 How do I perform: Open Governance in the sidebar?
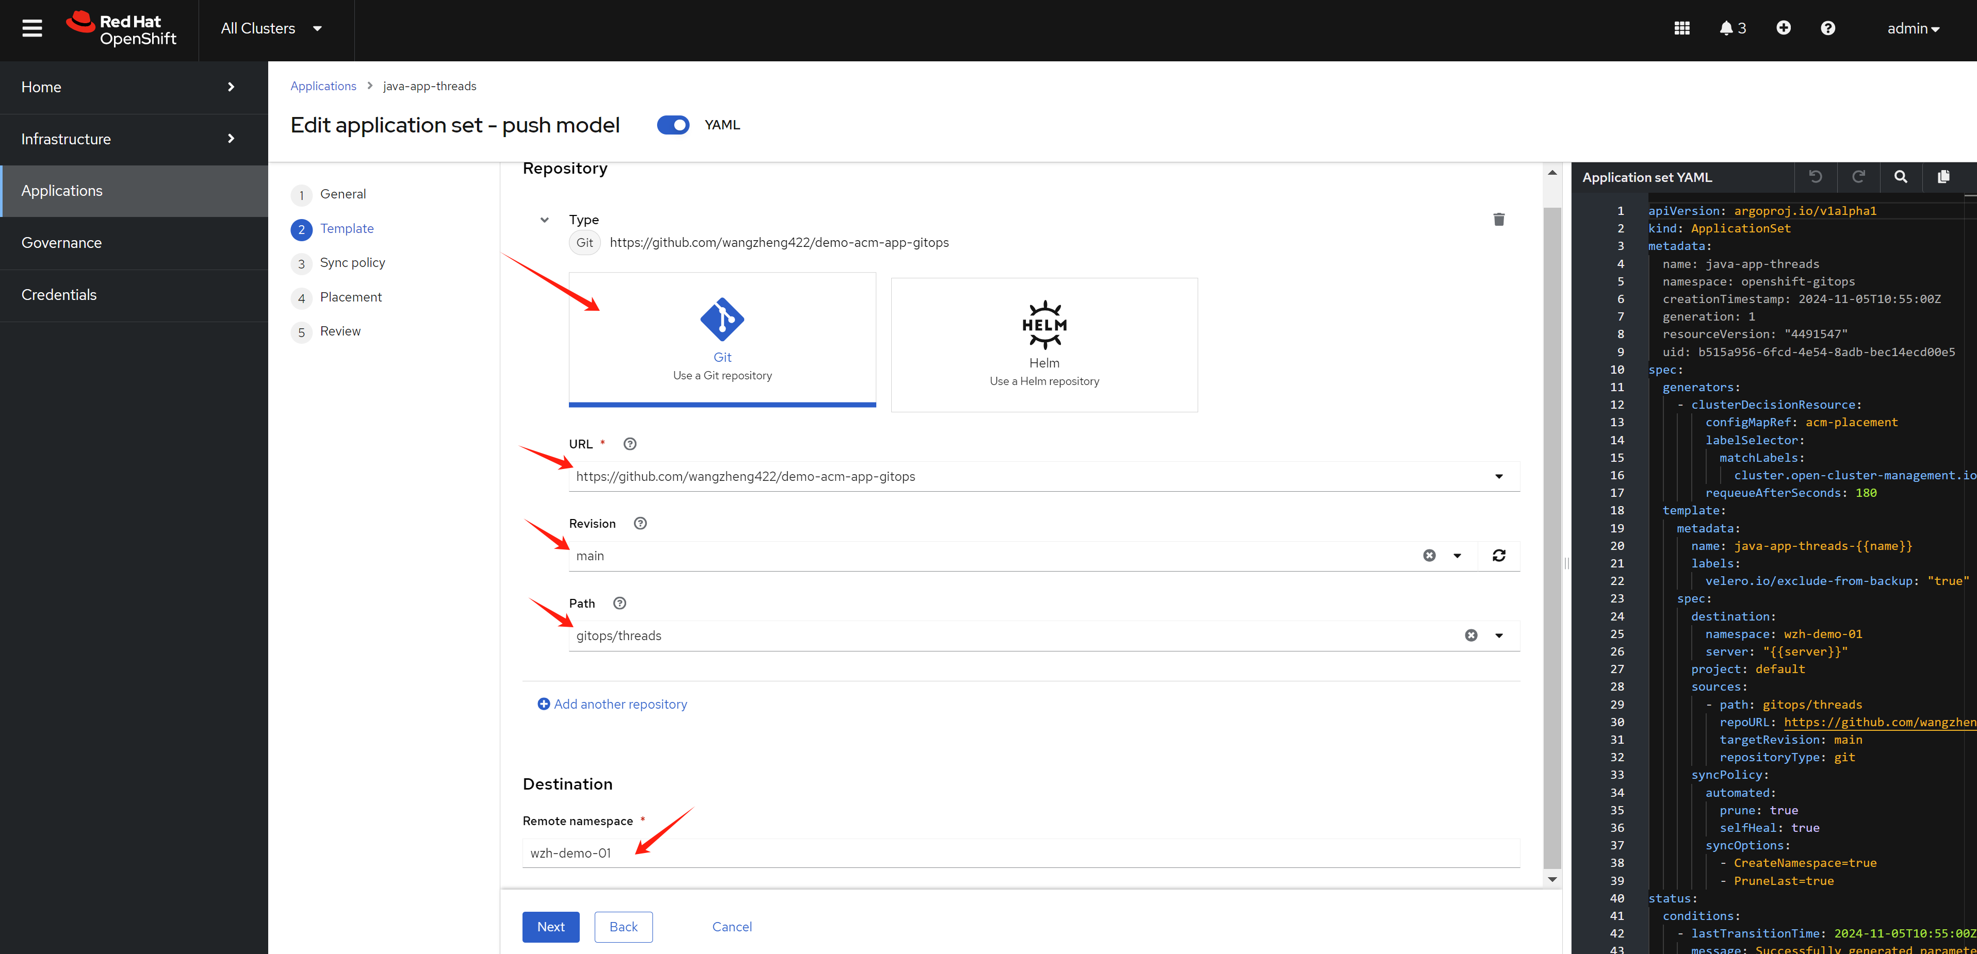[61, 243]
